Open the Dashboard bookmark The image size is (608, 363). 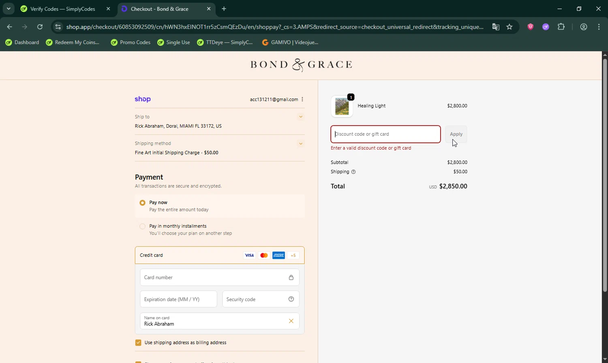(x=22, y=43)
